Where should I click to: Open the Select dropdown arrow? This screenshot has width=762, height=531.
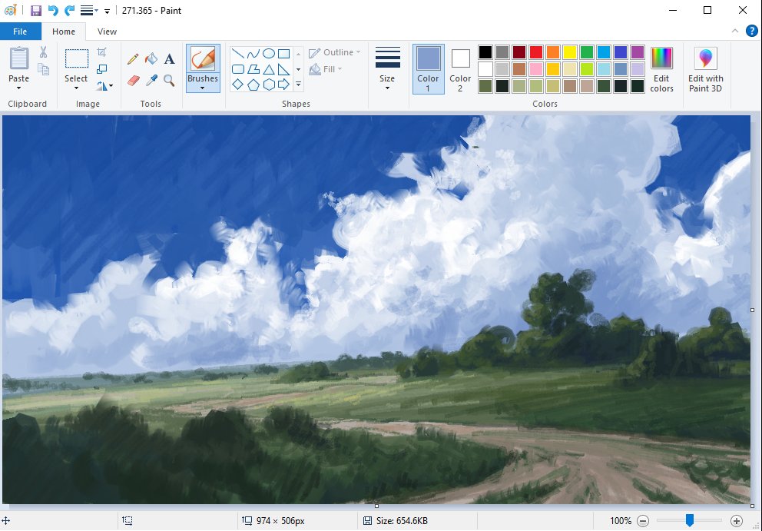[x=76, y=88]
